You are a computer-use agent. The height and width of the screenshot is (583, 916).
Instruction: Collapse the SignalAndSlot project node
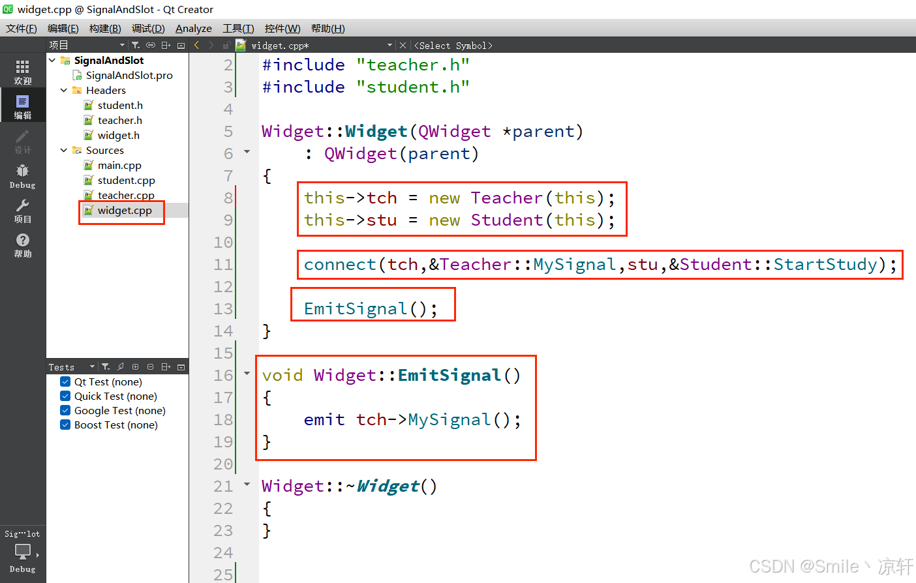[x=52, y=60]
